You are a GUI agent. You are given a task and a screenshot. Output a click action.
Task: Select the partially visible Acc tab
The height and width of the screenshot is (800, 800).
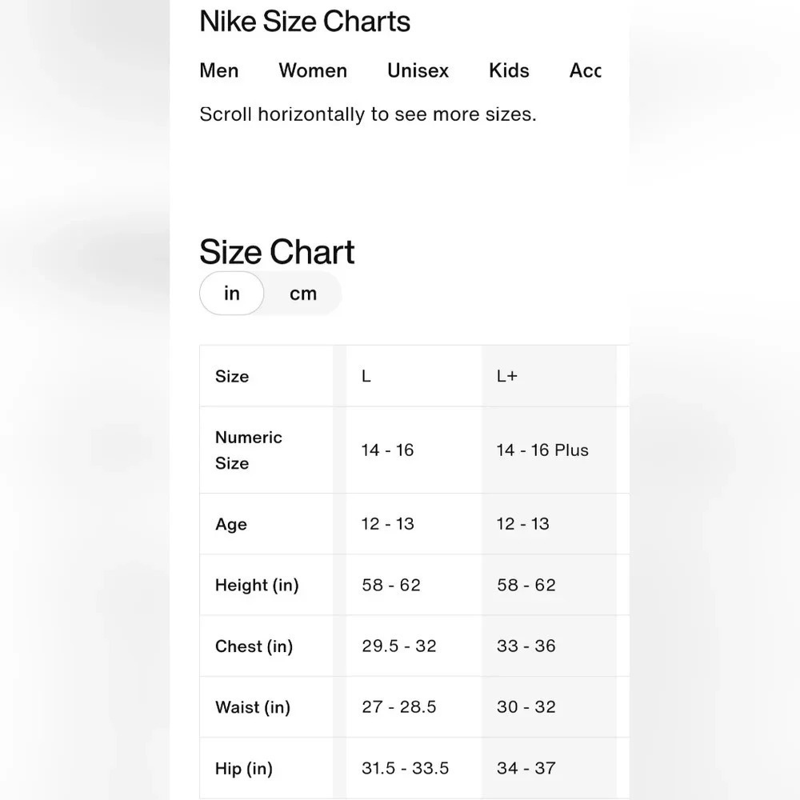(586, 70)
